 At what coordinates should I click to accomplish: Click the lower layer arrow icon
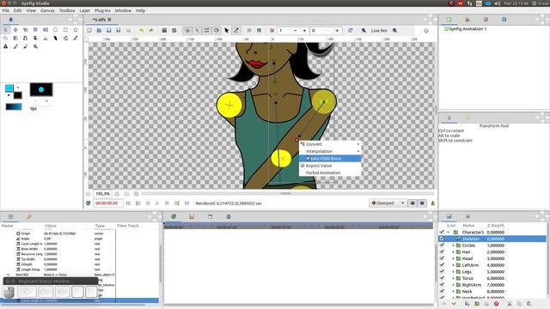pos(454,304)
